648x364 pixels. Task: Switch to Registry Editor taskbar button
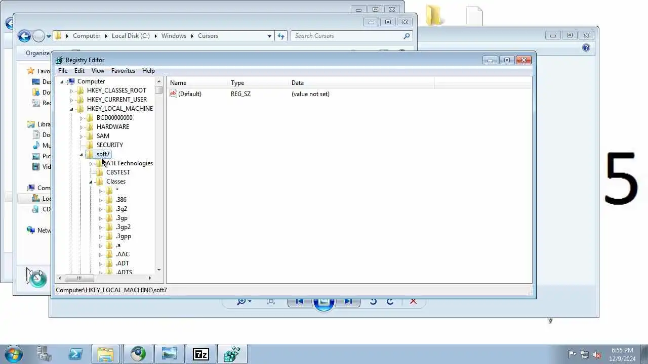pyautogui.click(x=232, y=354)
